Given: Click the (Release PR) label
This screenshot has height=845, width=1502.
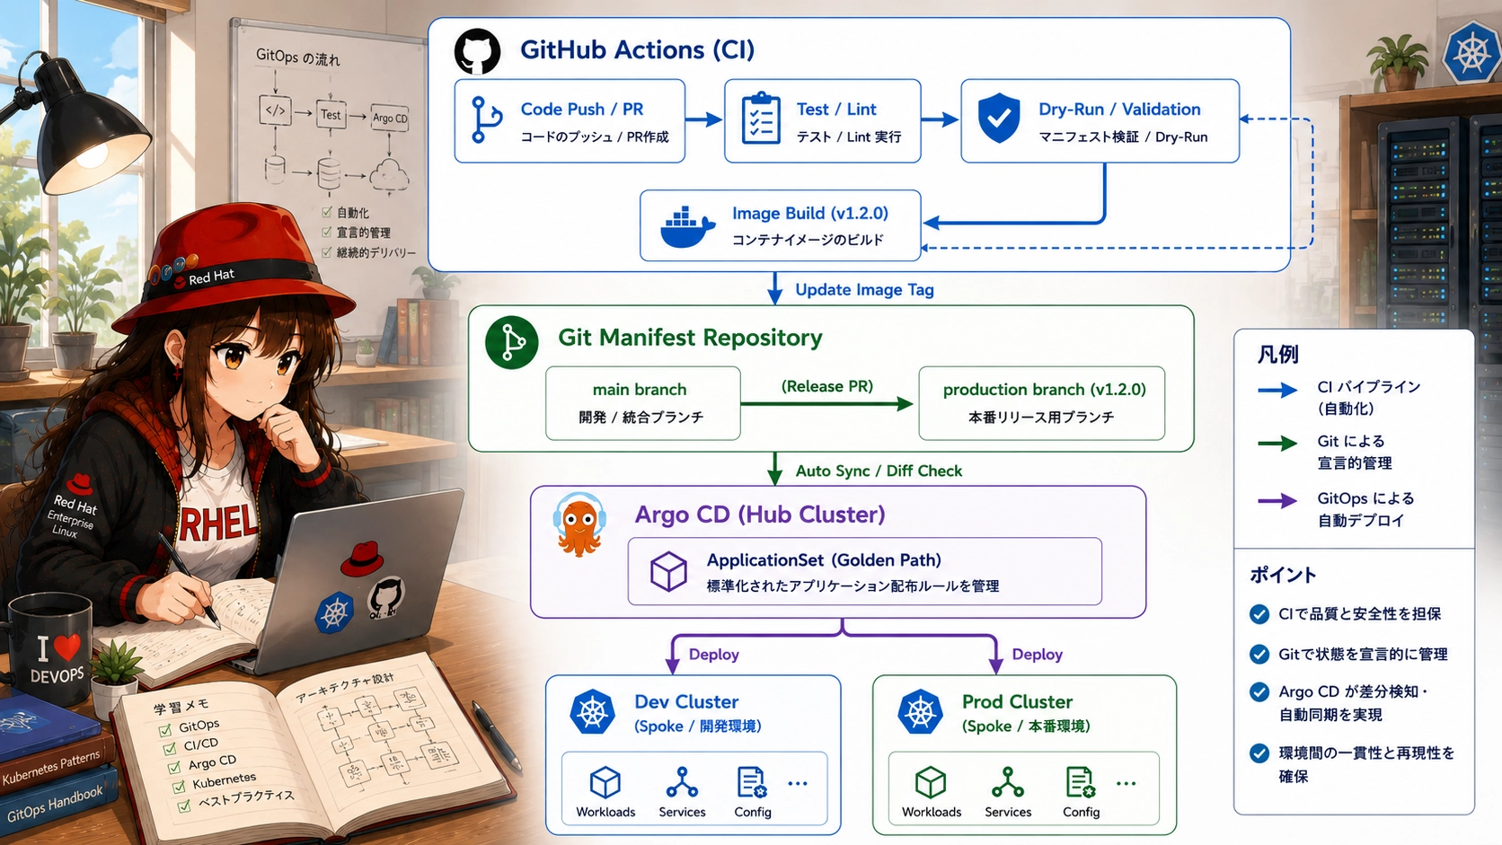Looking at the screenshot, I should (827, 386).
